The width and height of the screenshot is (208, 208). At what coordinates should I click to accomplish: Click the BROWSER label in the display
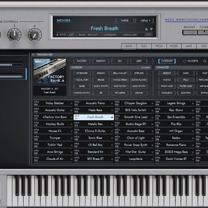(x=64, y=20)
